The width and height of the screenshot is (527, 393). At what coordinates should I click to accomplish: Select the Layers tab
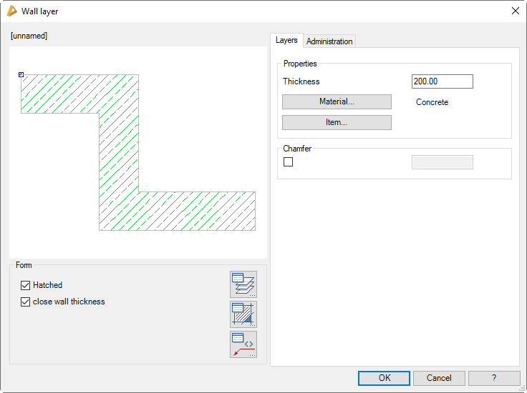pos(286,41)
